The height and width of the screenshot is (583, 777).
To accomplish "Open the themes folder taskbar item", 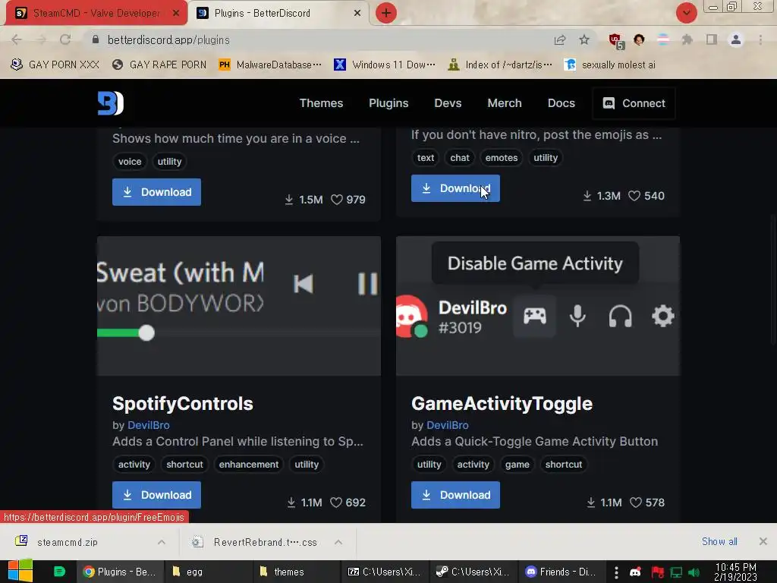I will (295, 572).
